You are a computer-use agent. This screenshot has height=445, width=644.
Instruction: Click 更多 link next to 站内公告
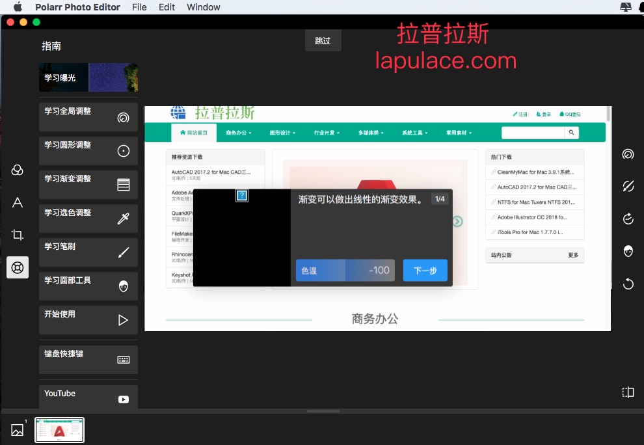coord(573,255)
